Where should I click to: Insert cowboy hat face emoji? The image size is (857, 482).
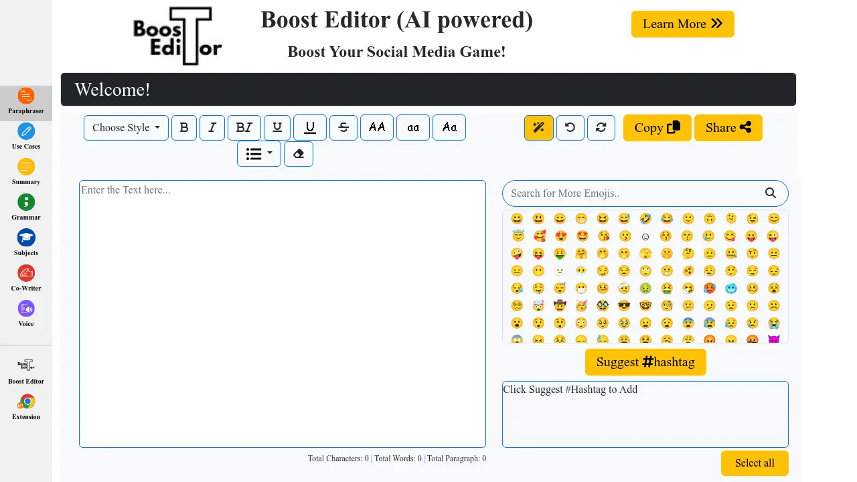point(560,306)
